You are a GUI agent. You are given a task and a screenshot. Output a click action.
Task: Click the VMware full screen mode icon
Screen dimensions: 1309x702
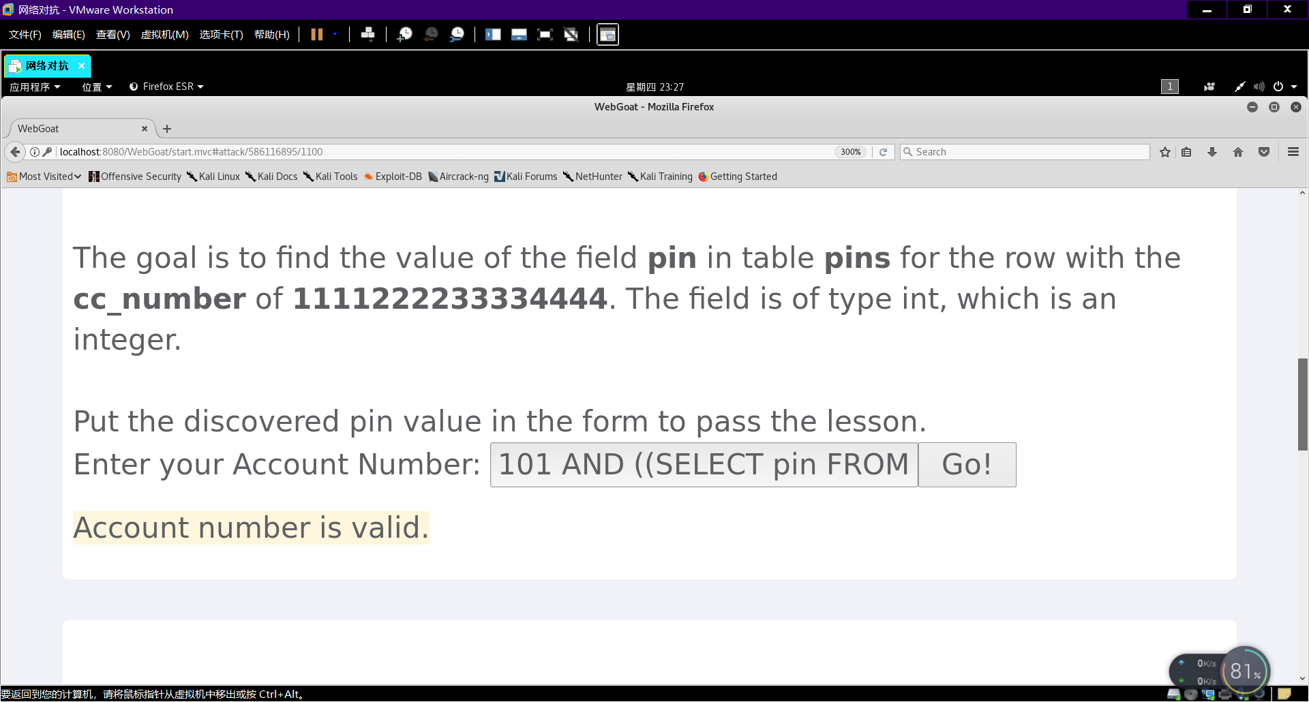pyautogui.click(x=545, y=34)
